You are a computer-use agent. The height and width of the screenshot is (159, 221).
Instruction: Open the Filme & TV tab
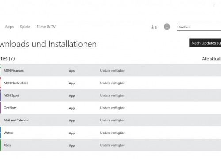(46, 26)
